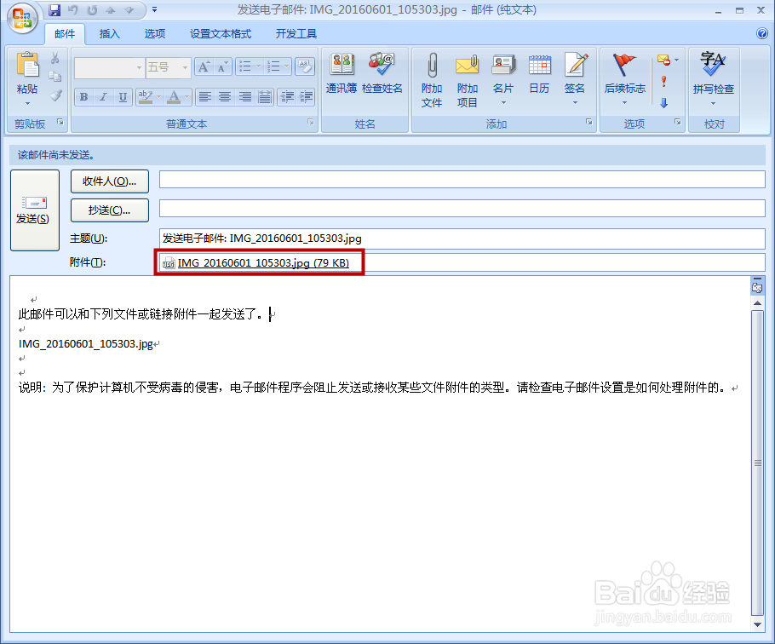Set low importance with blue down arrow

663,103
